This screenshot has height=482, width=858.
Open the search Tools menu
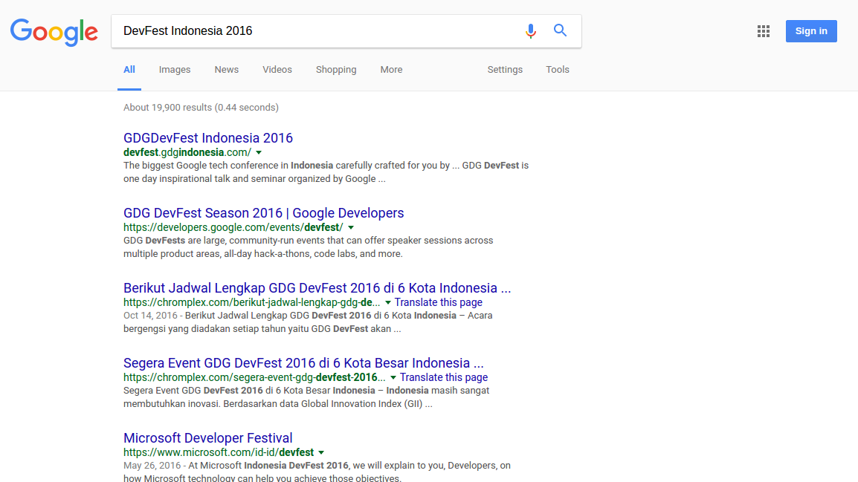click(558, 69)
